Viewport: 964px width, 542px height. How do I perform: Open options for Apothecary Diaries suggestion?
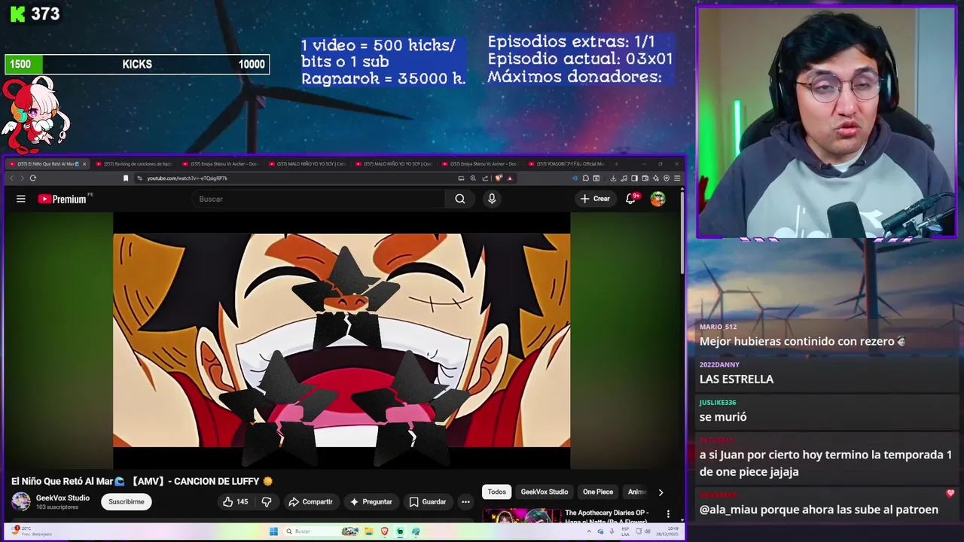click(x=668, y=513)
